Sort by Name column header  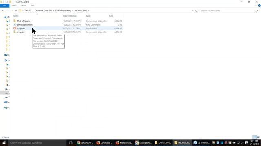16,16
